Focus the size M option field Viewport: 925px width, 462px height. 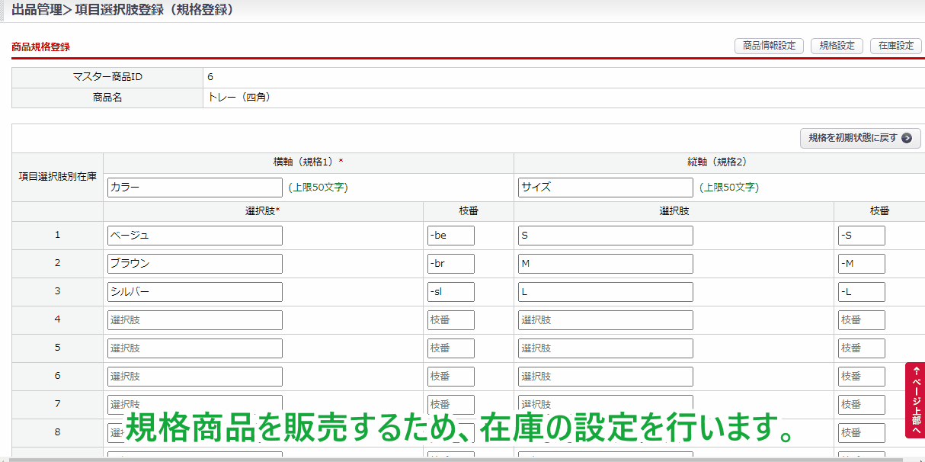coord(606,264)
